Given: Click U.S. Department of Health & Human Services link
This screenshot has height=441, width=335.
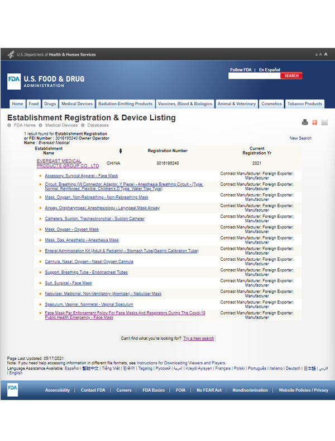Looking at the screenshot, I should pos(56,54).
